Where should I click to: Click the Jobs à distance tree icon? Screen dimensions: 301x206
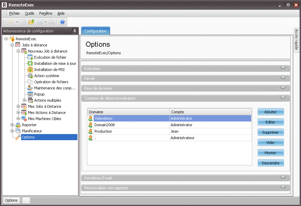coord(18,45)
